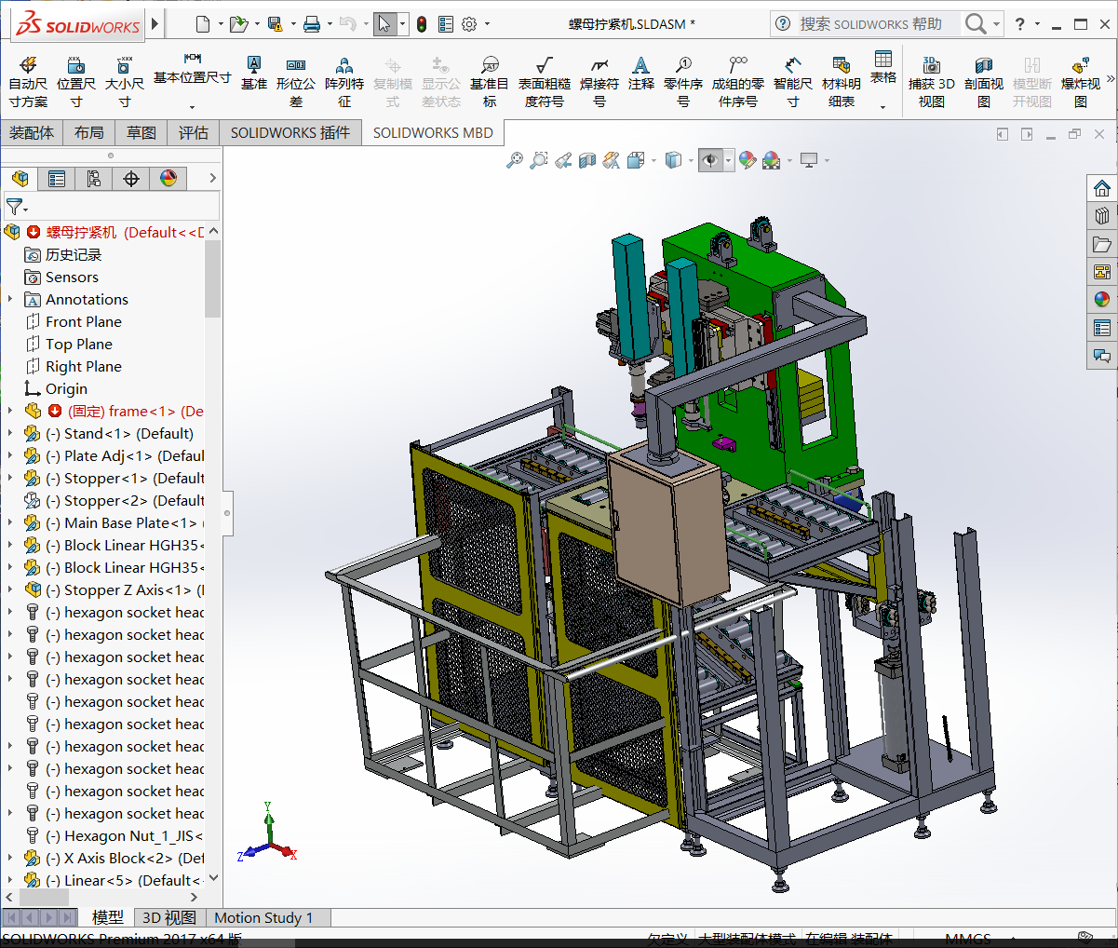Open the Basic Location Dimension dropdown arrow

click(x=193, y=106)
